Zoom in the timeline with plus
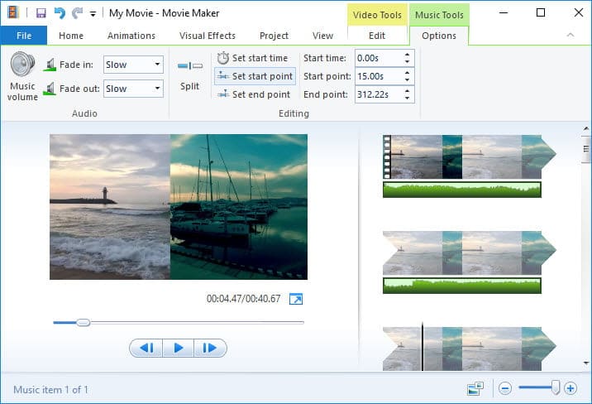This screenshot has height=404, width=592. (571, 388)
